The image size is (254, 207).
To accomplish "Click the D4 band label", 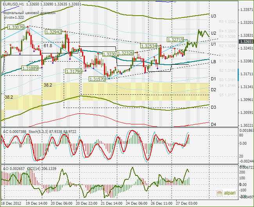I will 213,124.
